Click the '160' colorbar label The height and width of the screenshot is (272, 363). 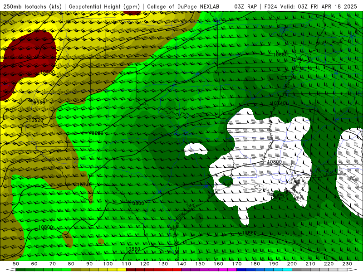(218, 264)
